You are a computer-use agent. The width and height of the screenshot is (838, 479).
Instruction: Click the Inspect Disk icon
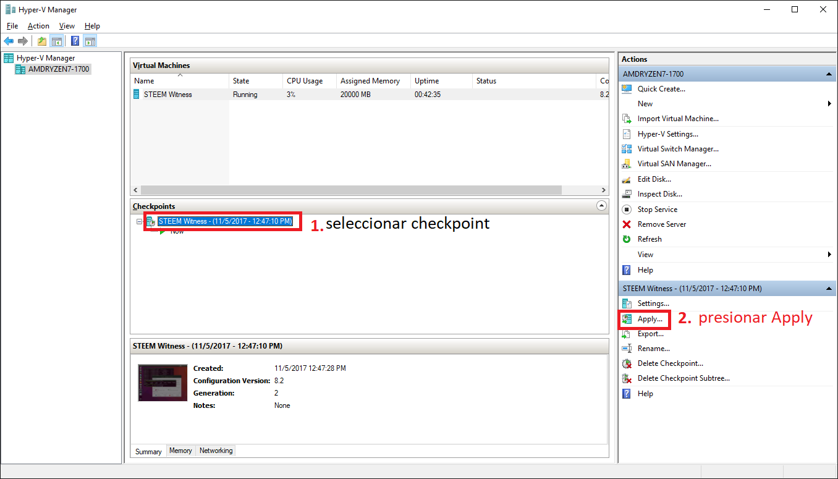click(627, 194)
